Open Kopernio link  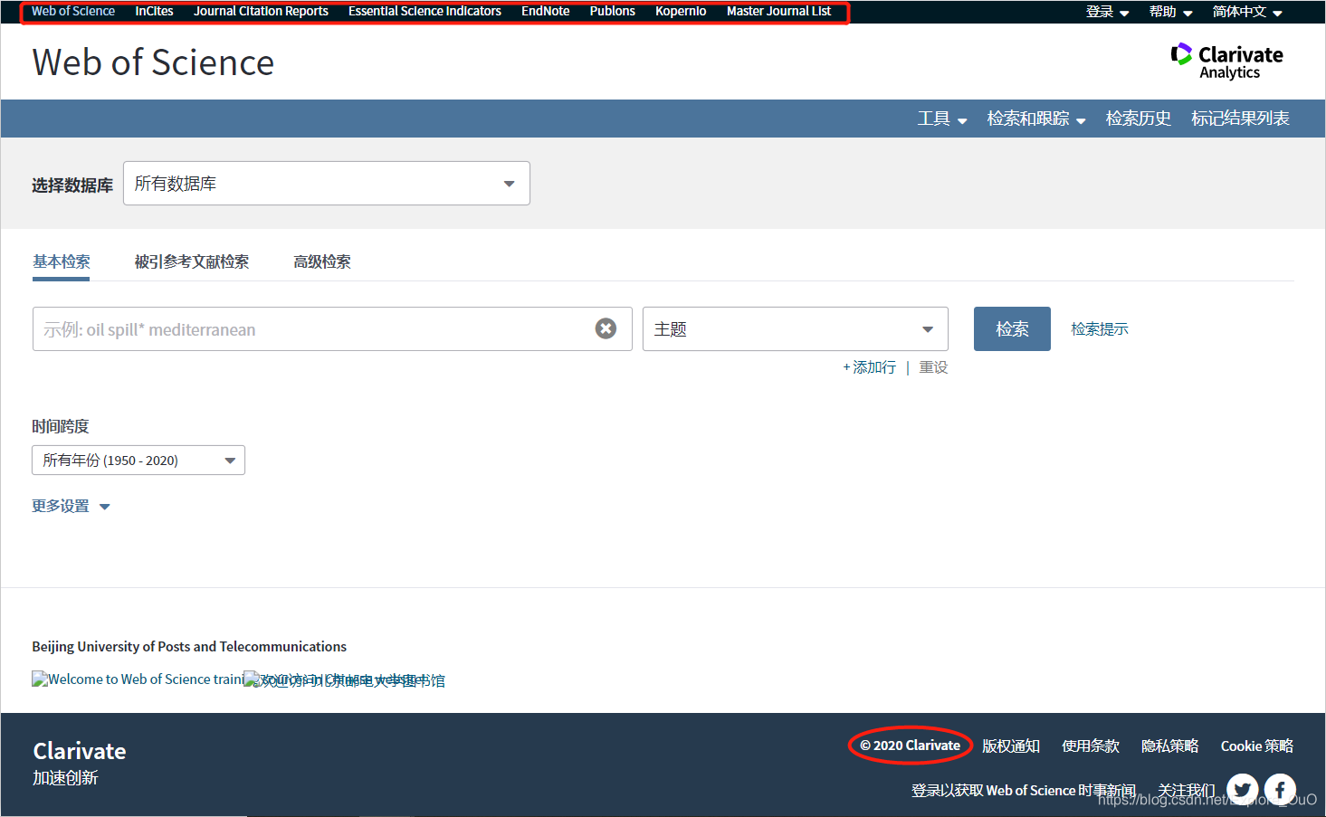click(x=681, y=11)
